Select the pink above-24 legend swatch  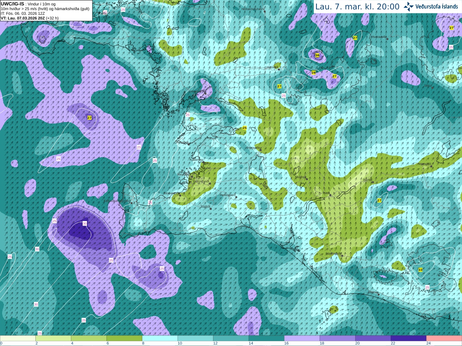(444, 338)
